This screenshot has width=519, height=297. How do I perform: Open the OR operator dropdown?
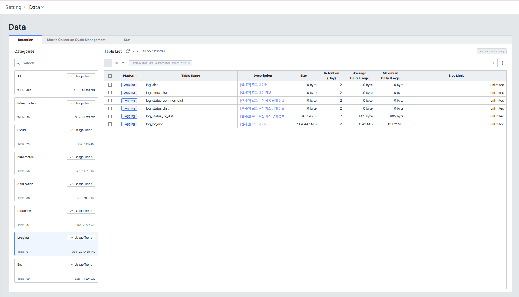pos(119,63)
